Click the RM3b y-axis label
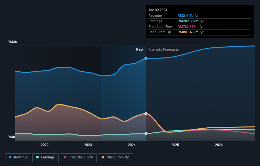Image resolution: width=260 pixels, height=166 pixels. [x=12, y=42]
